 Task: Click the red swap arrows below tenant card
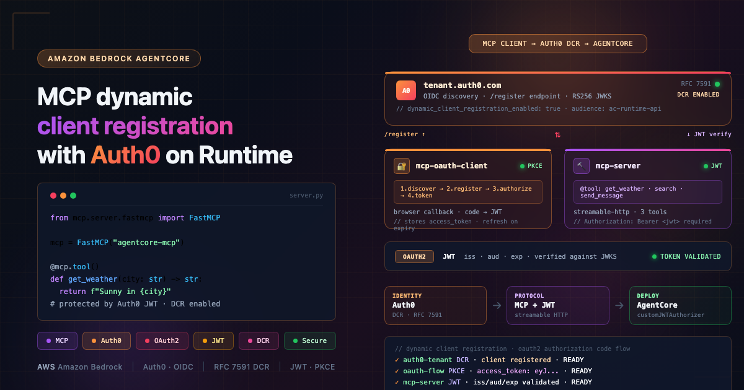tap(557, 134)
